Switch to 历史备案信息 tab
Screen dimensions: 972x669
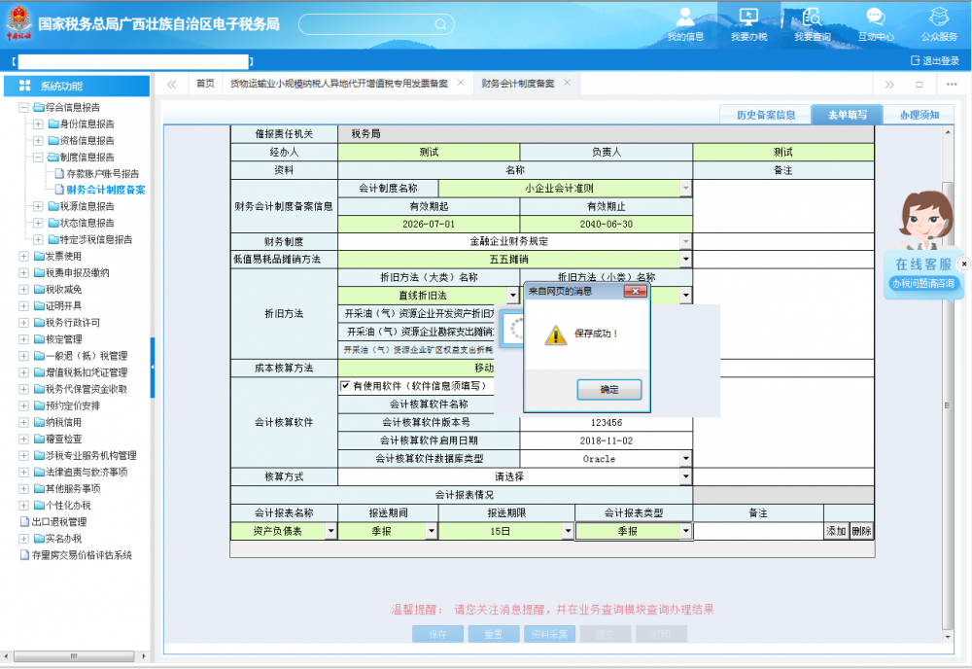(x=765, y=115)
